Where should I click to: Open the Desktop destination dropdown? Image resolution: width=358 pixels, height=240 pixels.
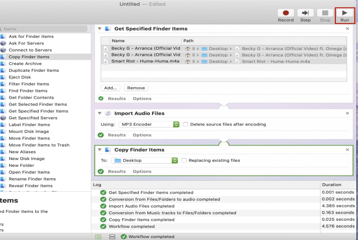pos(145,160)
